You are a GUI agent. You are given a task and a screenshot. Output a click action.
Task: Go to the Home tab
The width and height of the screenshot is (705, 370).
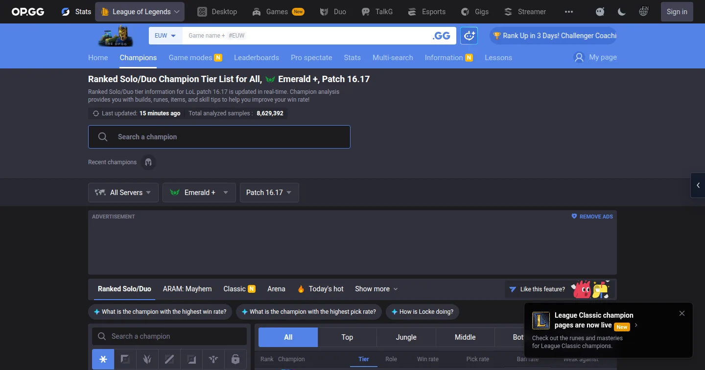98,58
